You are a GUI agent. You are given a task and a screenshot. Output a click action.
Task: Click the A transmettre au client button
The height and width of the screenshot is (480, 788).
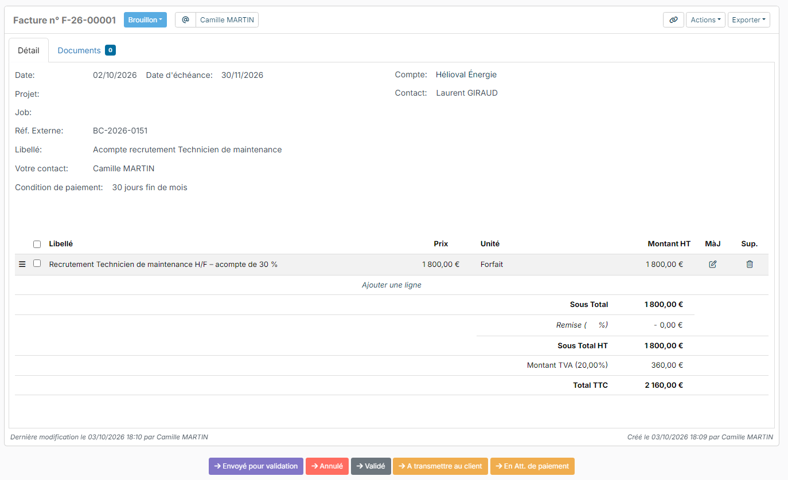click(440, 466)
